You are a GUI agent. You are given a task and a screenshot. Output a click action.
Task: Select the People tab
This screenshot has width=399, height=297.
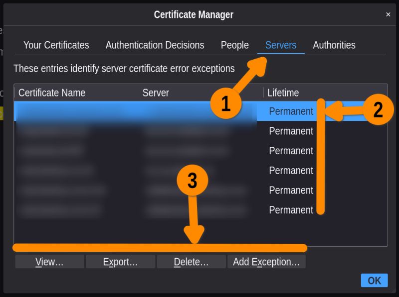click(x=234, y=45)
